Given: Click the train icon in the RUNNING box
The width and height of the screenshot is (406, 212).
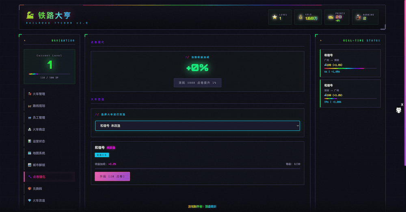Looking at the screenshot, I should [x=358, y=17].
